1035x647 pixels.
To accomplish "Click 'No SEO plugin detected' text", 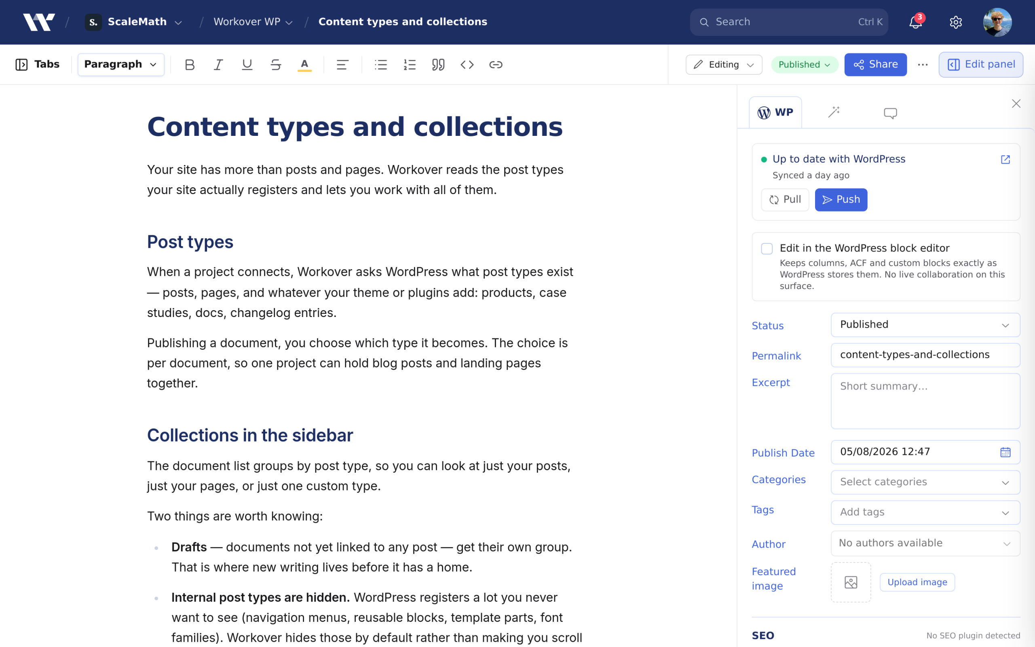I will pyautogui.click(x=973, y=635).
